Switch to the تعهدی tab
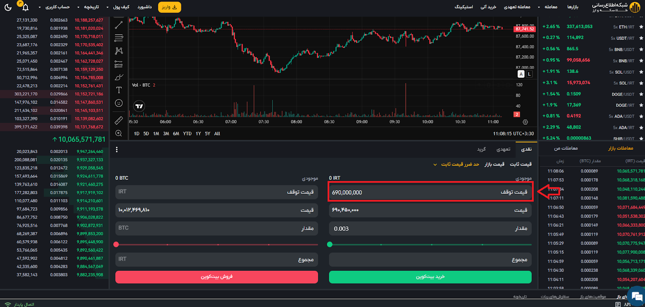The width and height of the screenshot is (645, 307). [x=503, y=149]
